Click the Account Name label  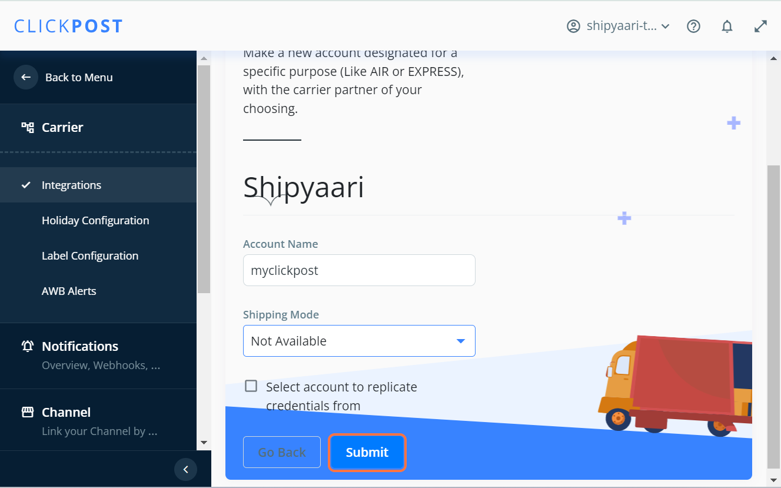pos(280,244)
